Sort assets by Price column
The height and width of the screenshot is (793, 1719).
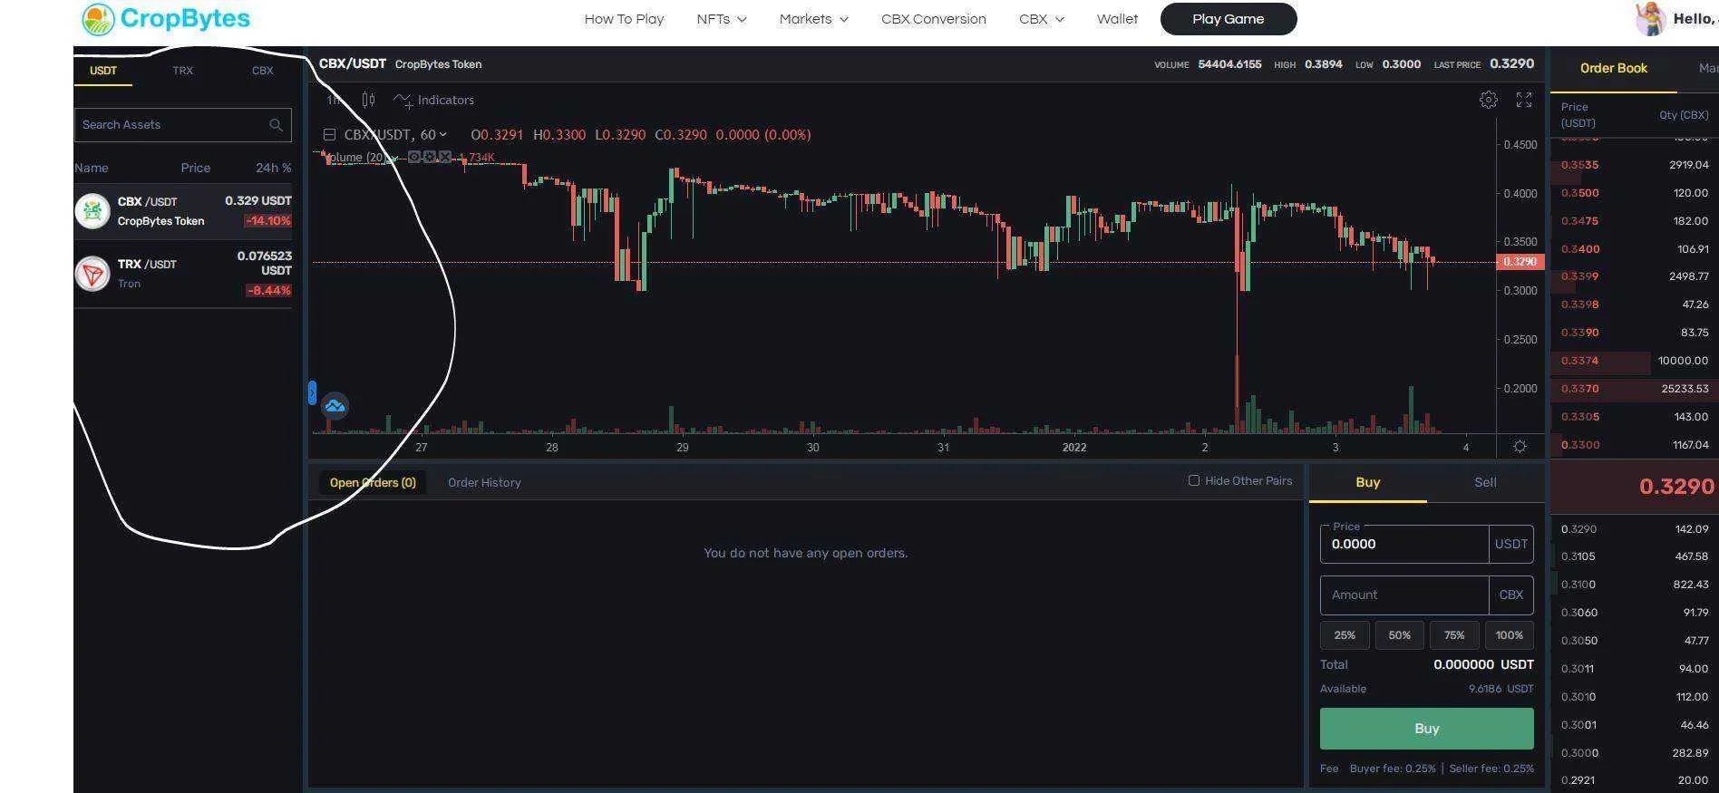pyautogui.click(x=196, y=168)
